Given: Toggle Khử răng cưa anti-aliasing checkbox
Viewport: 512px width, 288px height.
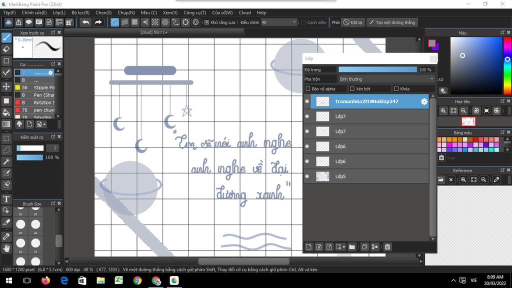Looking at the screenshot, I should point(207,22).
